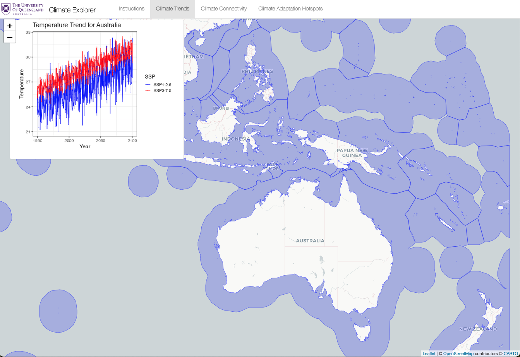Switch to Climate Connectivity tab
The width and height of the screenshot is (520, 357).
[x=224, y=9]
